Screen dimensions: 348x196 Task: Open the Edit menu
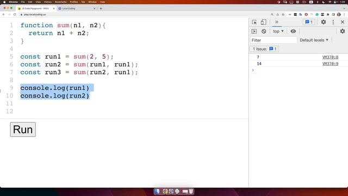pyautogui.click(x=30, y=2)
